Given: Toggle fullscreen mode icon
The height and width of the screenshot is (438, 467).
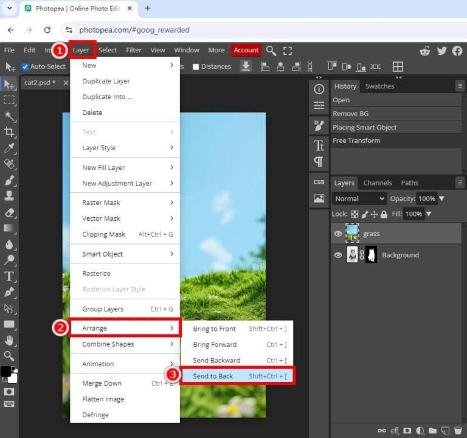Looking at the screenshot, I should [288, 50].
